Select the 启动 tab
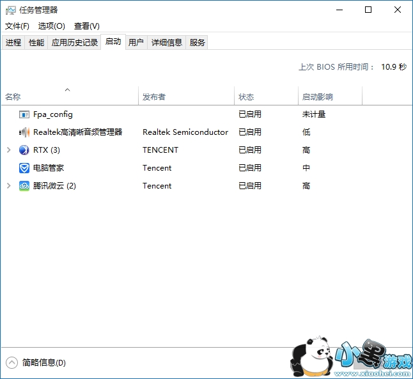The width and height of the screenshot is (413, 379). (113, 42)
